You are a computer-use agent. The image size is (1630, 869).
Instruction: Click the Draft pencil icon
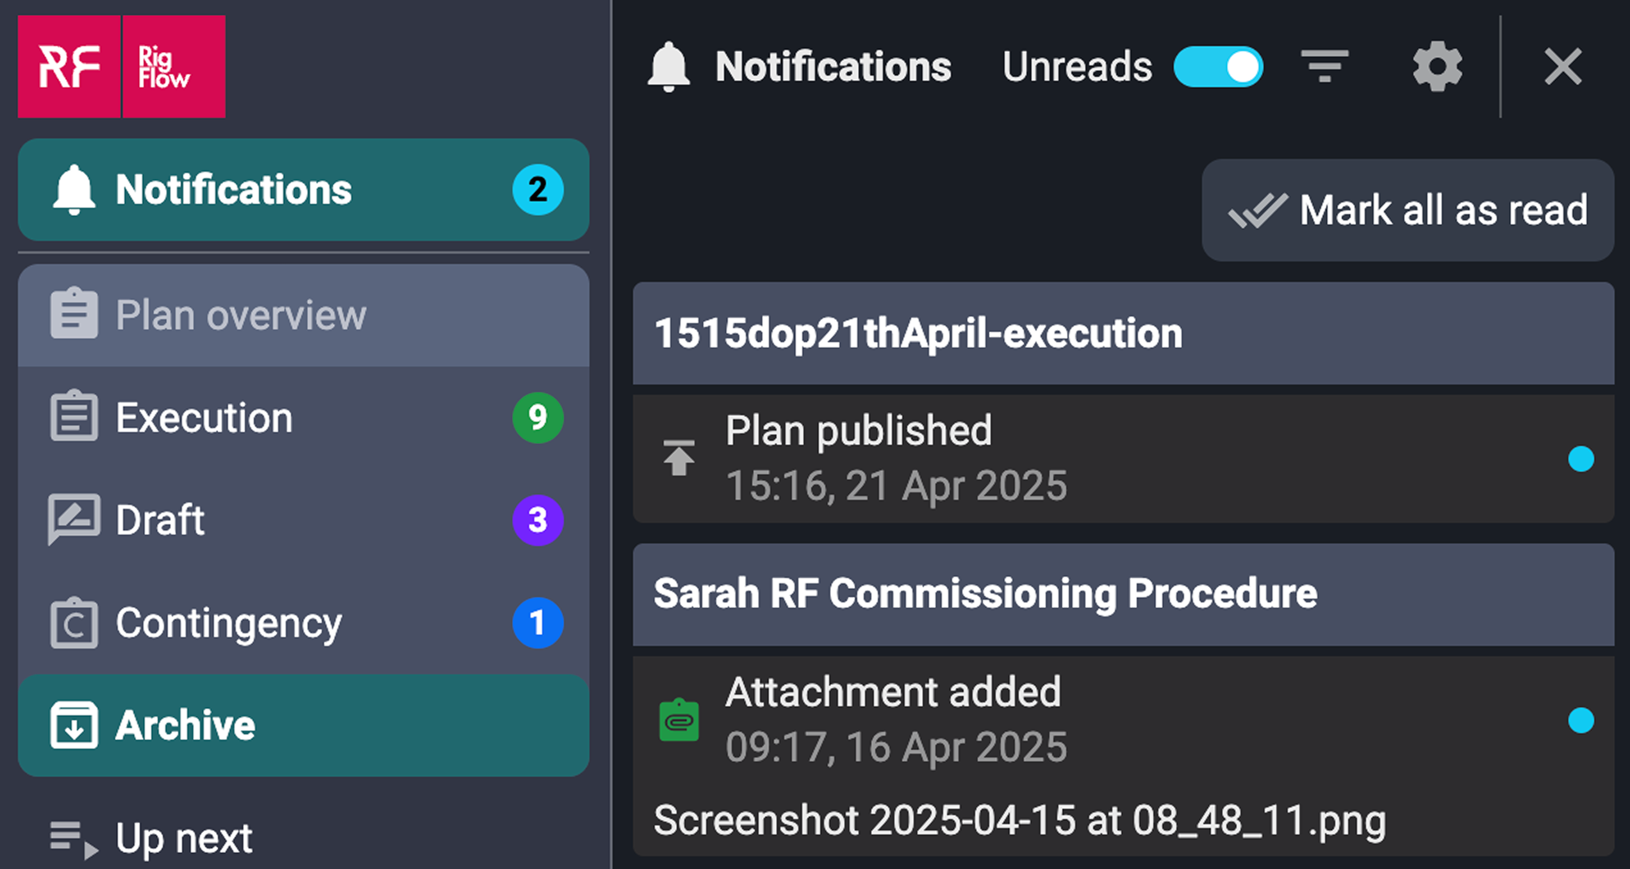[x=74, y=519]
